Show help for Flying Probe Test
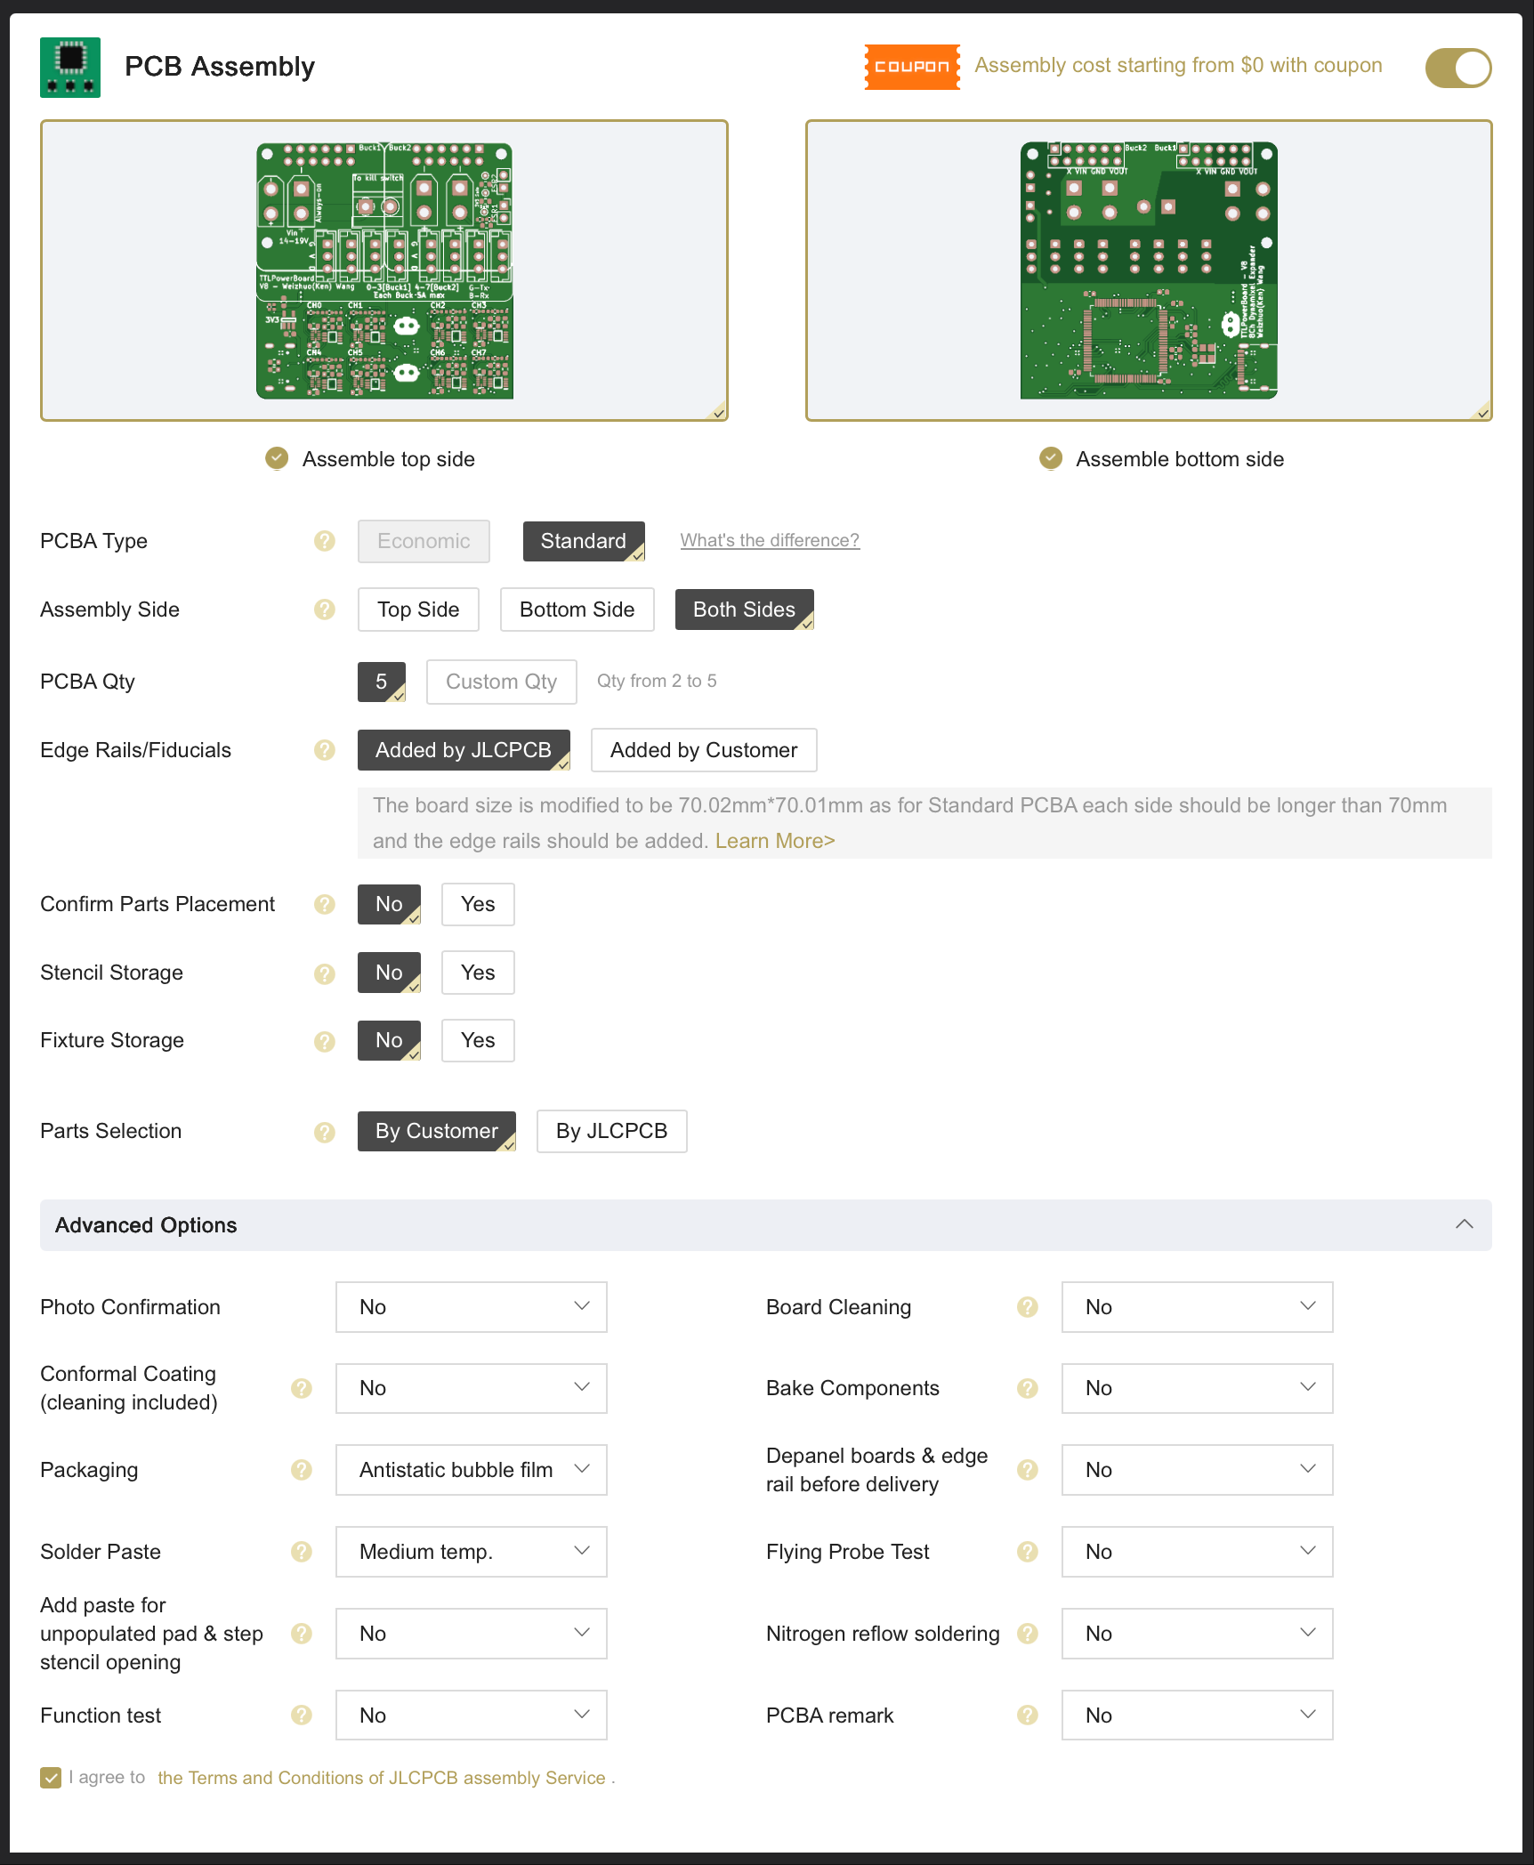 click(1028, 1552)
